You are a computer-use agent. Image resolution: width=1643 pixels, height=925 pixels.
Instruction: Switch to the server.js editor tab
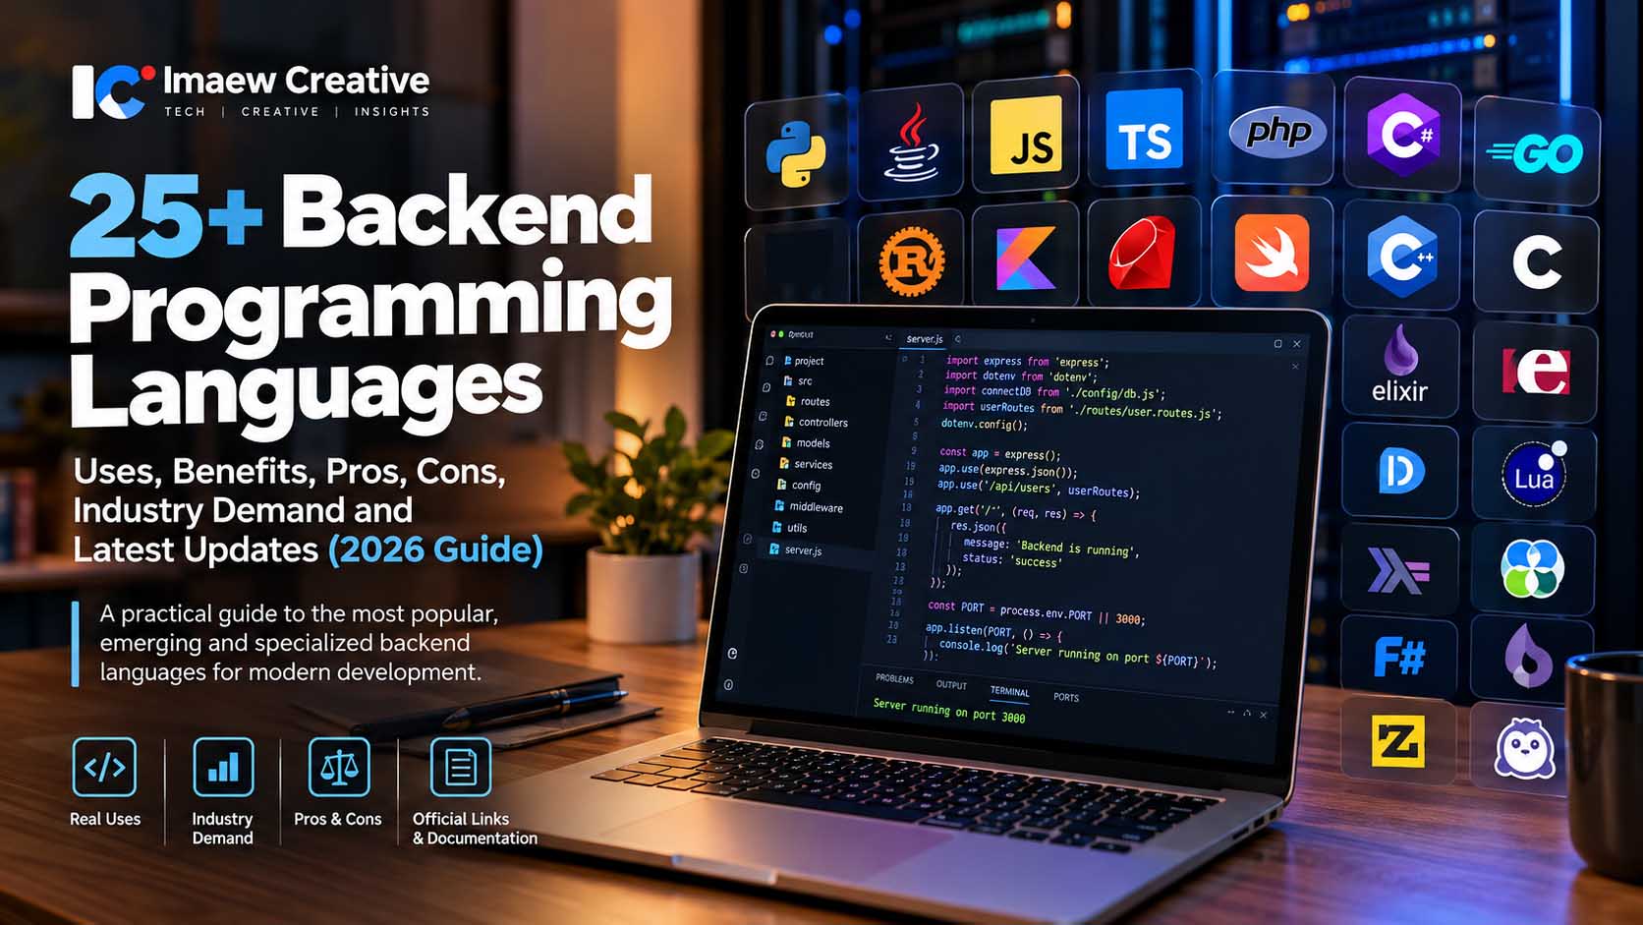(925, 339)
